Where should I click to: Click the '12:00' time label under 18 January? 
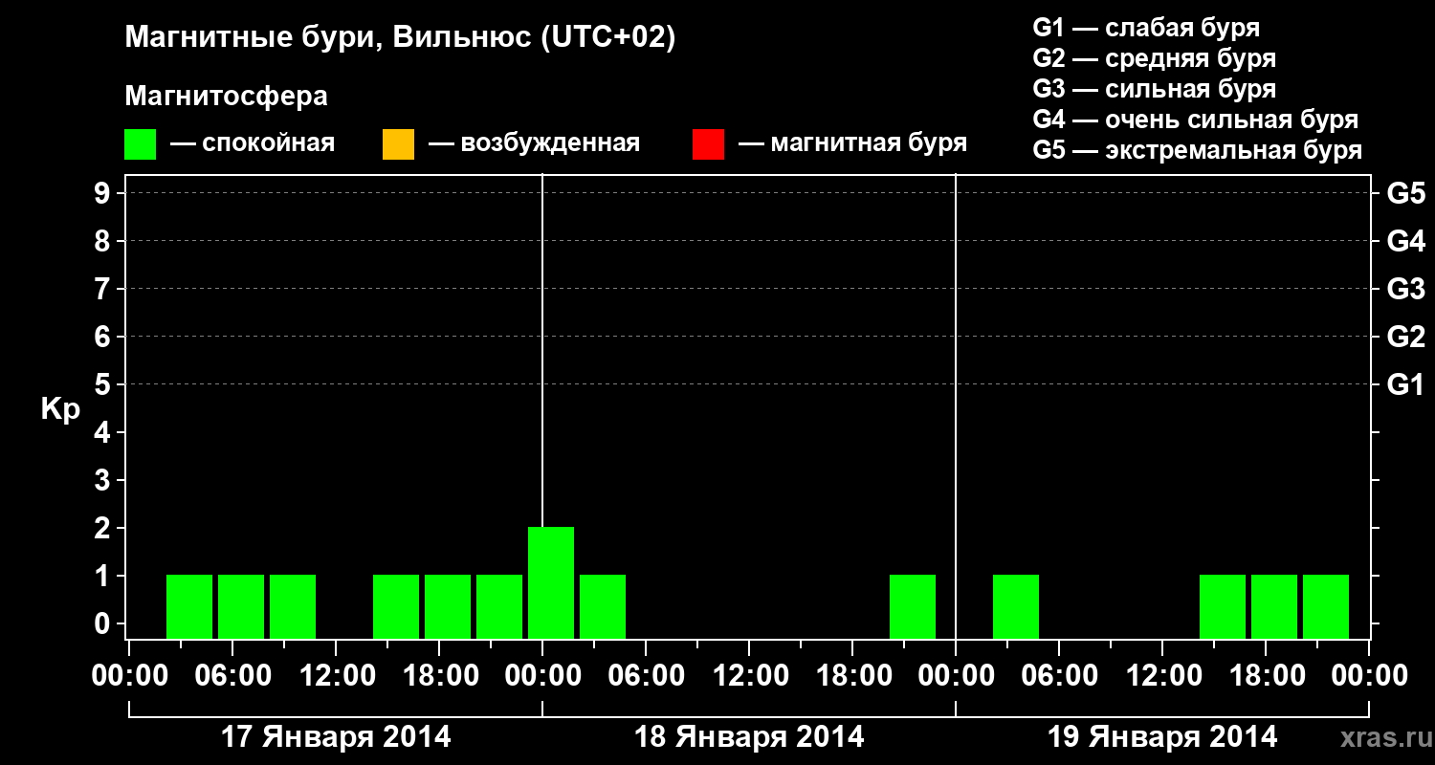(x=749, y=676)
